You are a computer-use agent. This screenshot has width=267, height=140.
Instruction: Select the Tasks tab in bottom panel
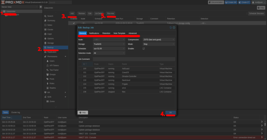pyautogui.click(x=5, y=112)
